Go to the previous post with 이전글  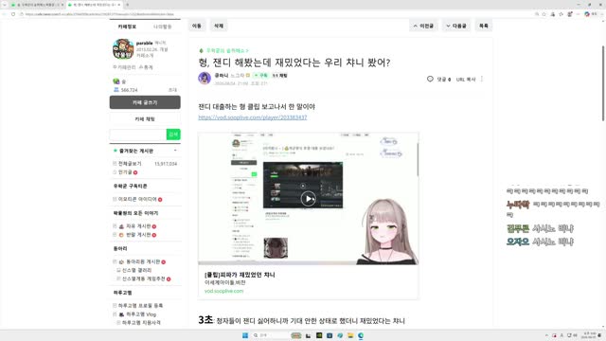click(x=423, y=26)
